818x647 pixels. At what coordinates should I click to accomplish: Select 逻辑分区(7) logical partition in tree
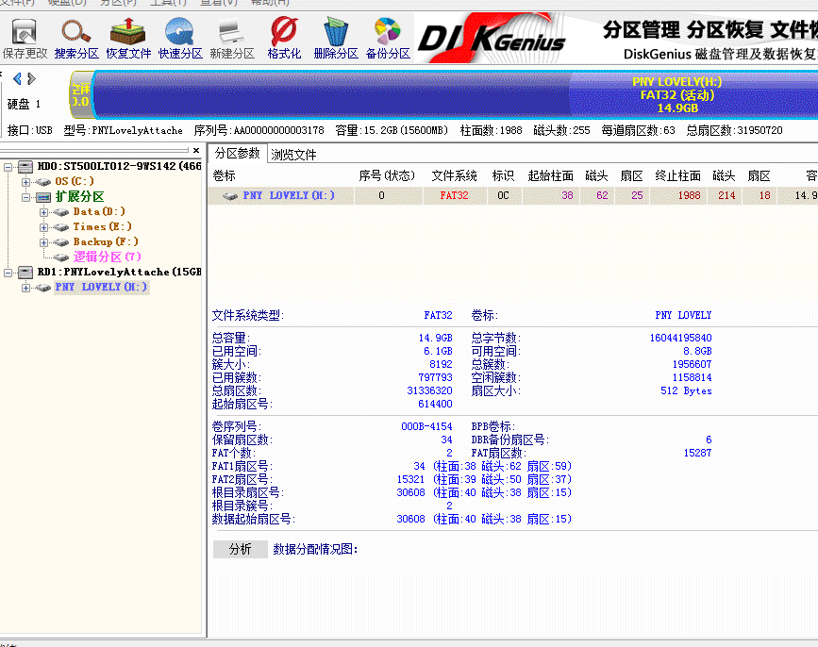[x=108, y=257]
